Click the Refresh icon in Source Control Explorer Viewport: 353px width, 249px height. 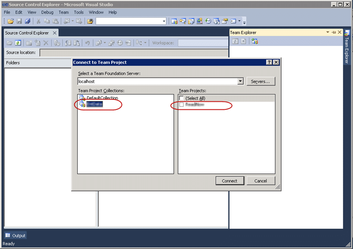coord(18,43)
